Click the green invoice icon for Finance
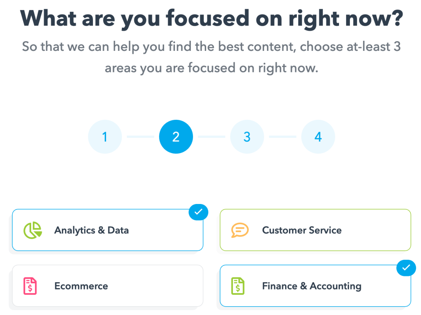 tap(238, 286)
